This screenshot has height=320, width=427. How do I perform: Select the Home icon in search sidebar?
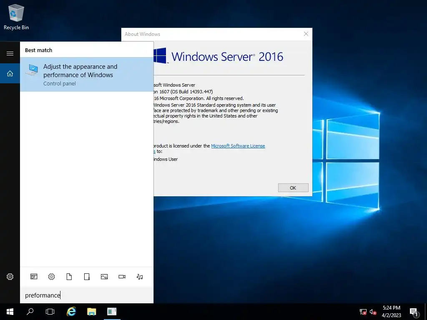10,73
